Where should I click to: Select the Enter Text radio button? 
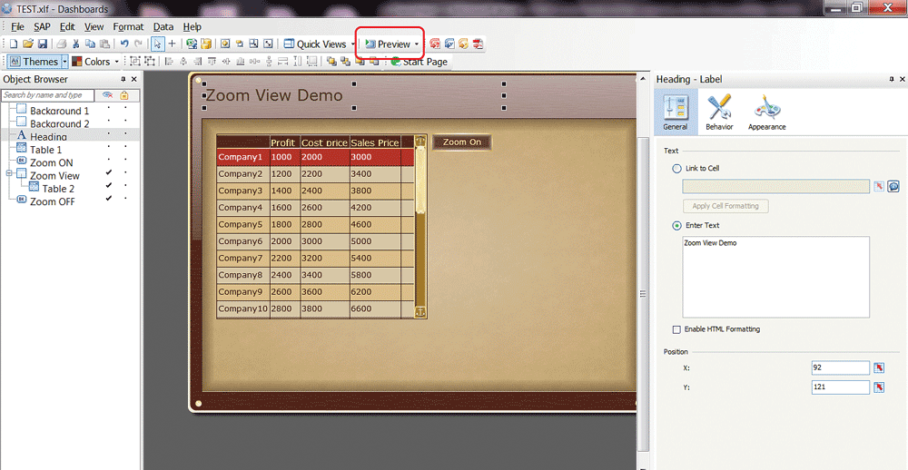(676, 225)
